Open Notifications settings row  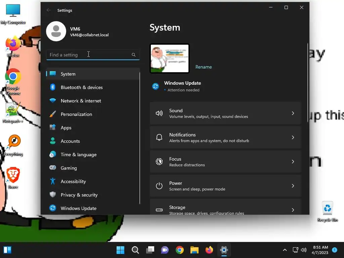[225, 137]
